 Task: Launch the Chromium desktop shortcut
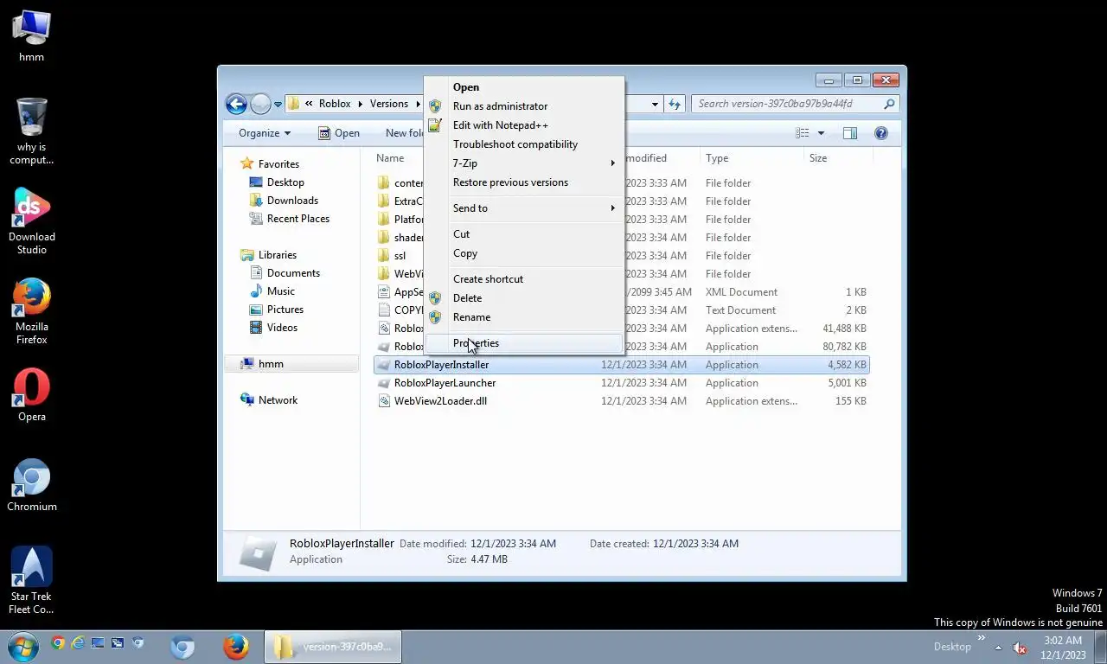32,486
